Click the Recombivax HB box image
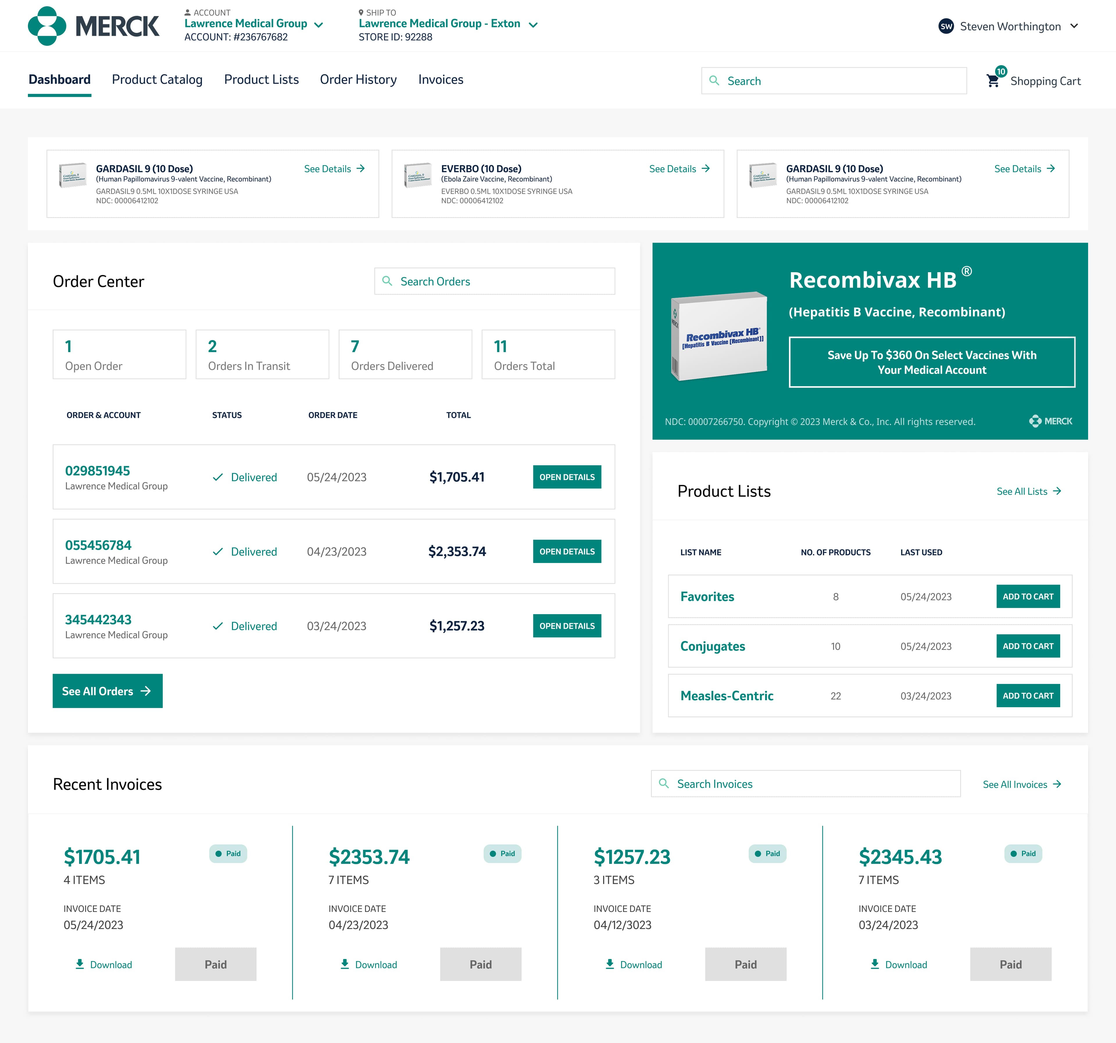1116x1043 pixels. 720,336
